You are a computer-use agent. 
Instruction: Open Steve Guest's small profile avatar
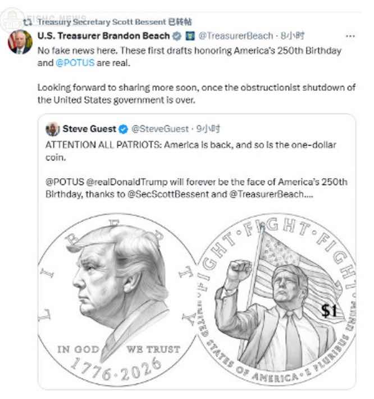pyautogui.click(x=53, y=129)
